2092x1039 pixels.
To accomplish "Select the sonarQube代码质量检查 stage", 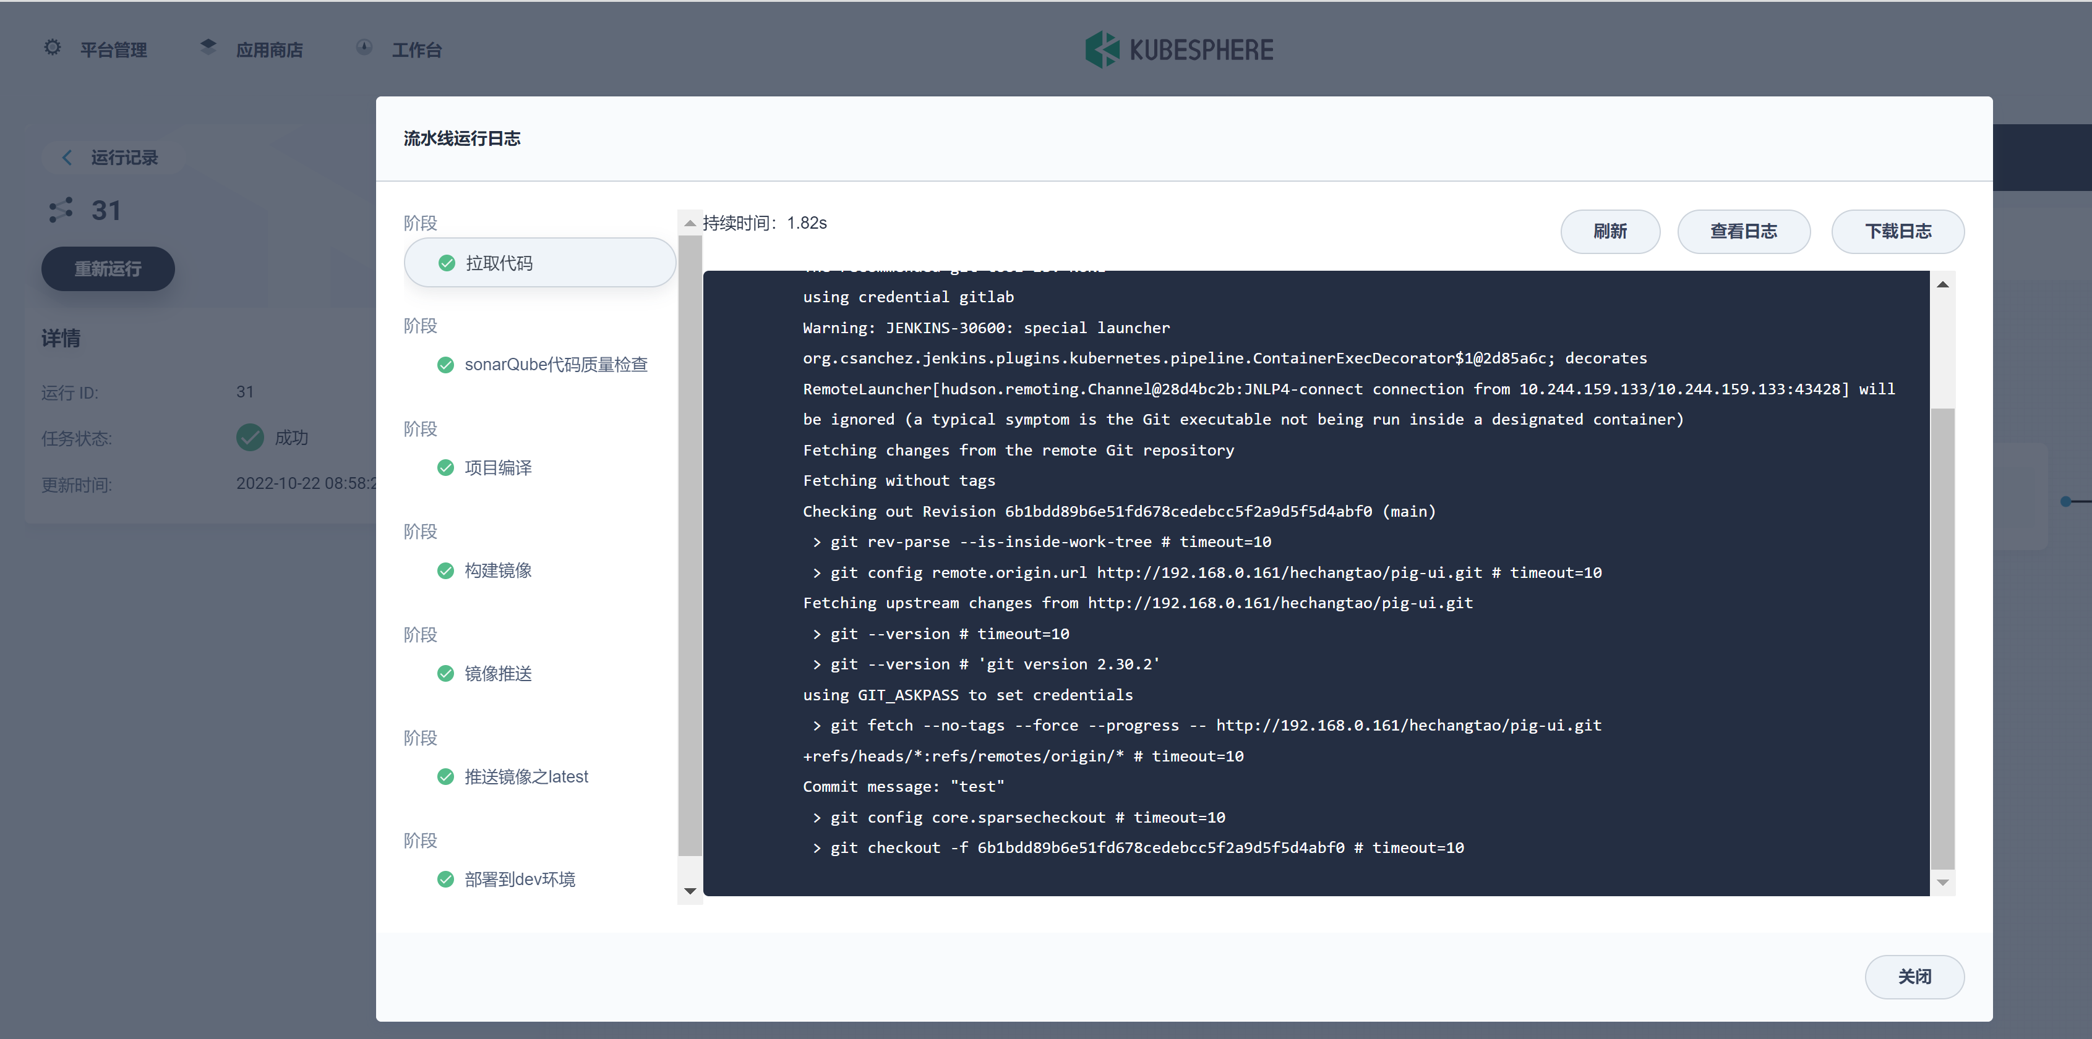I will point(555,365).
